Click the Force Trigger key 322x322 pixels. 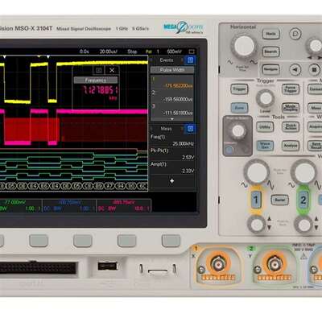pos(291,89)
